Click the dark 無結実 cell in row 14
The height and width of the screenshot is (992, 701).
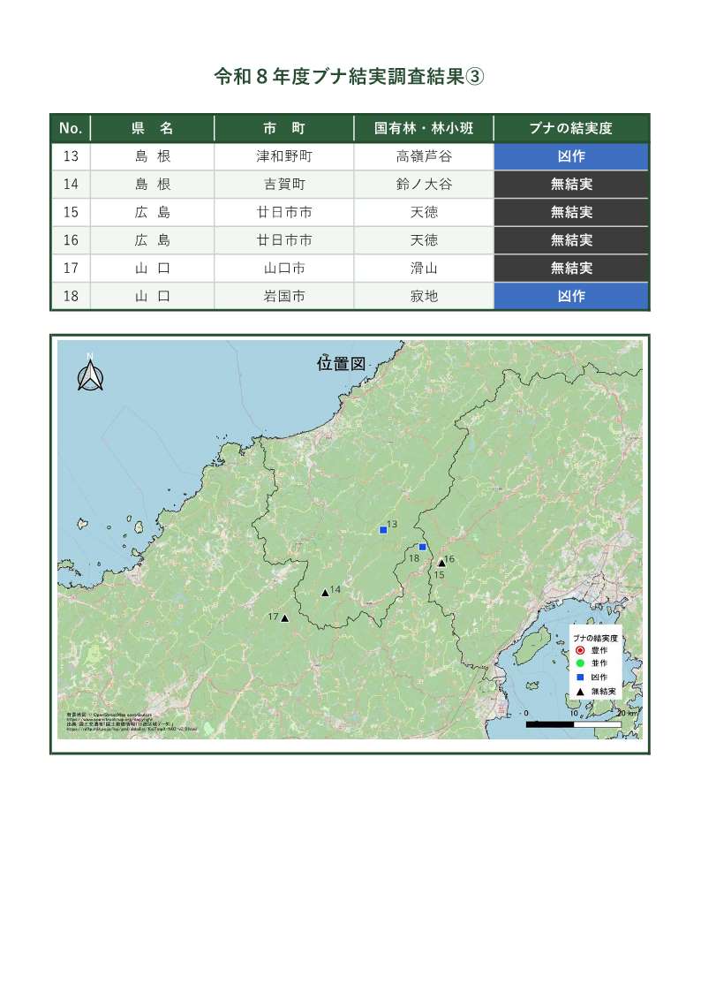point(571,184)
